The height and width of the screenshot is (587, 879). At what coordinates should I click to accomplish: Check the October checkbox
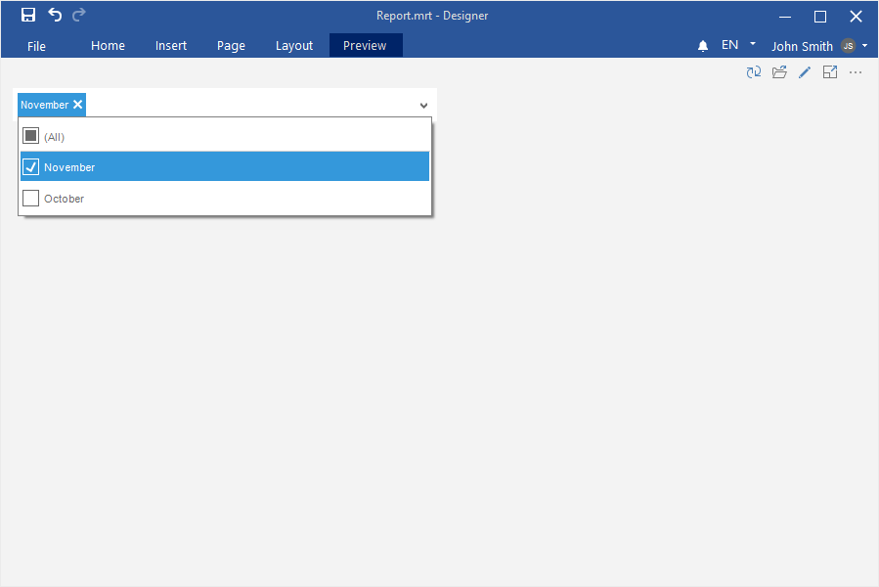pos(31,199)
